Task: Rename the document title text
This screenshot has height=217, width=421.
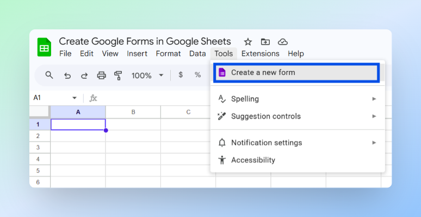Action: coord(145,42)
